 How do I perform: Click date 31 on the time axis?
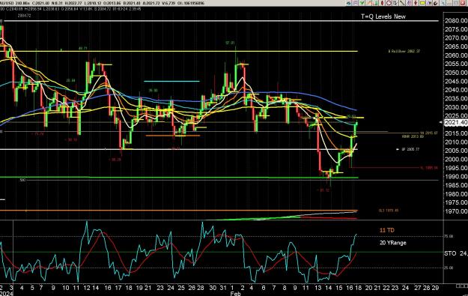(222, 288)
